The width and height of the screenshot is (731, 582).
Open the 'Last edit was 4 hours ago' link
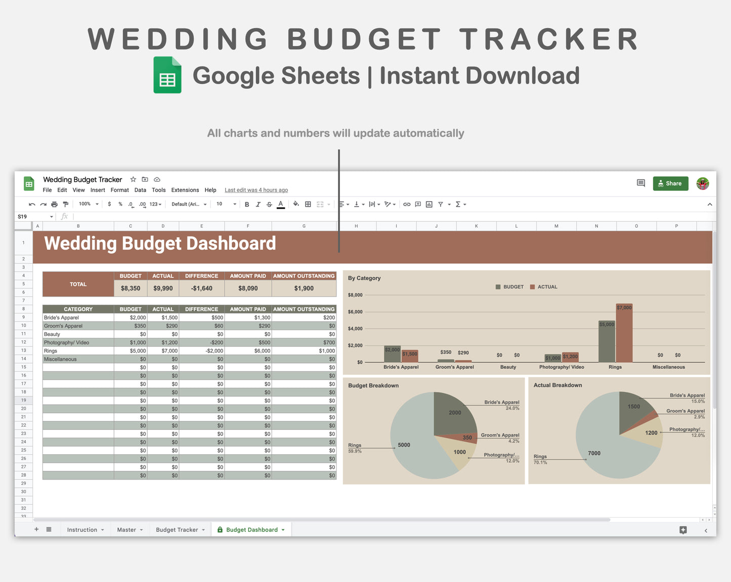click(x=256, y=190)
